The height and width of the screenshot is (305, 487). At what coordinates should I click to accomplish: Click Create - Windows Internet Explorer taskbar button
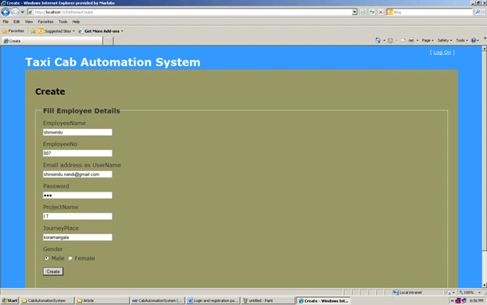point(324,300)
